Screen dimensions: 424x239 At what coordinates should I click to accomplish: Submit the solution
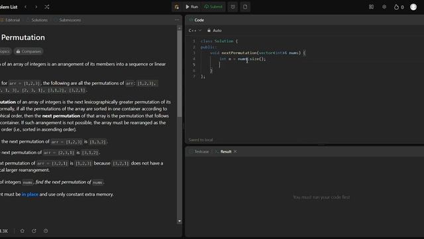click(213, 7)
